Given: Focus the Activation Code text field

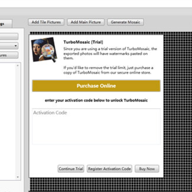Looking at the screenshot, I should click(96, 126).
